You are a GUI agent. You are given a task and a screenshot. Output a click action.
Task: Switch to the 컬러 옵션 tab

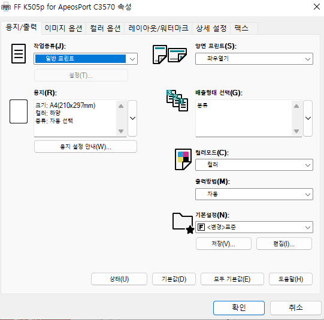point(105,28)
